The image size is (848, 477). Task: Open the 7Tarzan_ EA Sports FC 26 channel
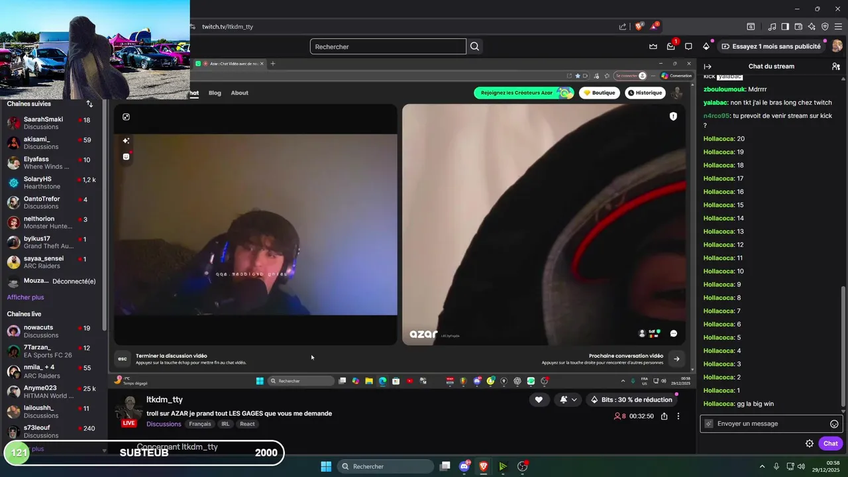pos(53,351)
